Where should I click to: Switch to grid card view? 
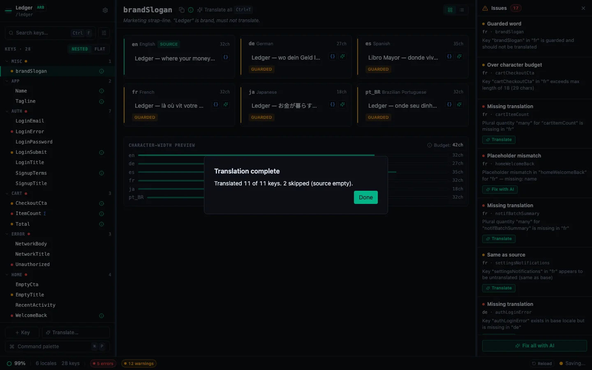(450, 10)
